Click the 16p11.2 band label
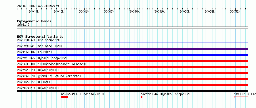 (x=23, y=25)
